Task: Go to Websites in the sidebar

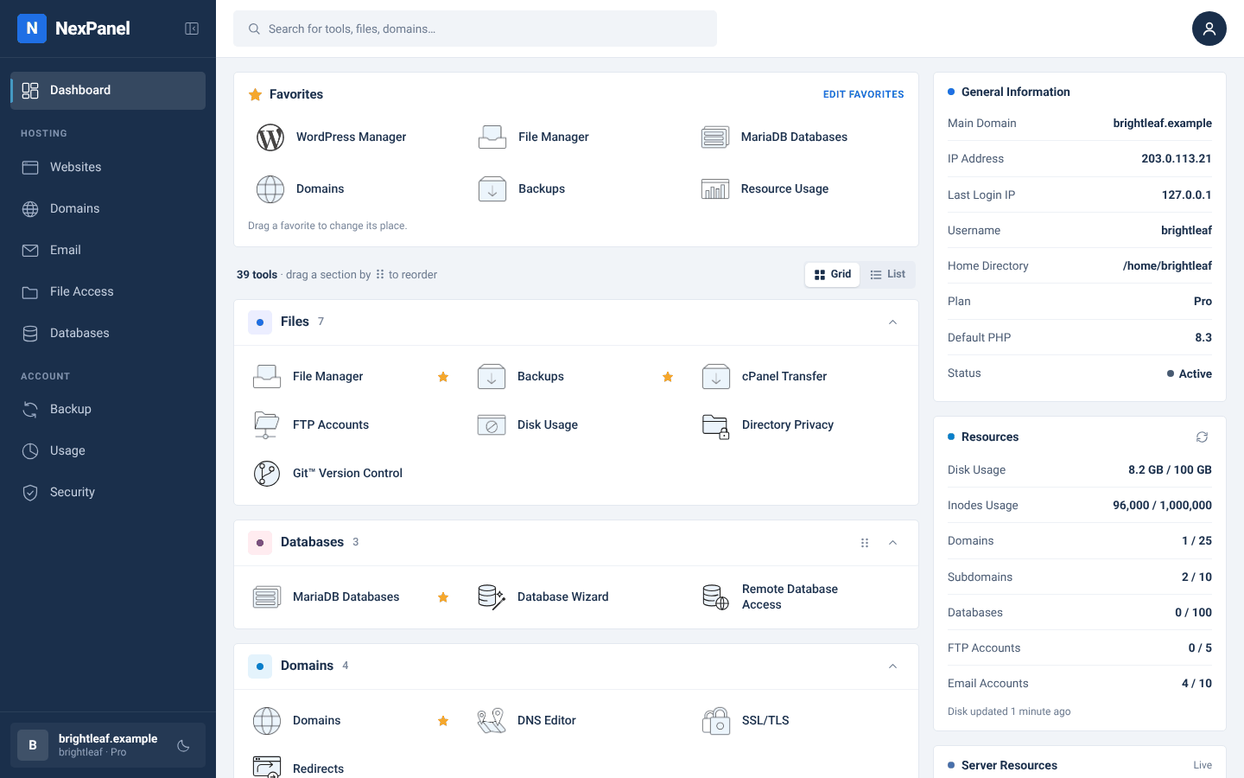Action: (108, 167)
